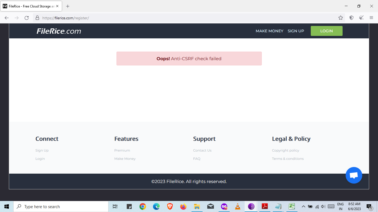Click the New Identity broom icon
Image resolution: width=378 pixels, height=212 pixels.
[361, 18]
